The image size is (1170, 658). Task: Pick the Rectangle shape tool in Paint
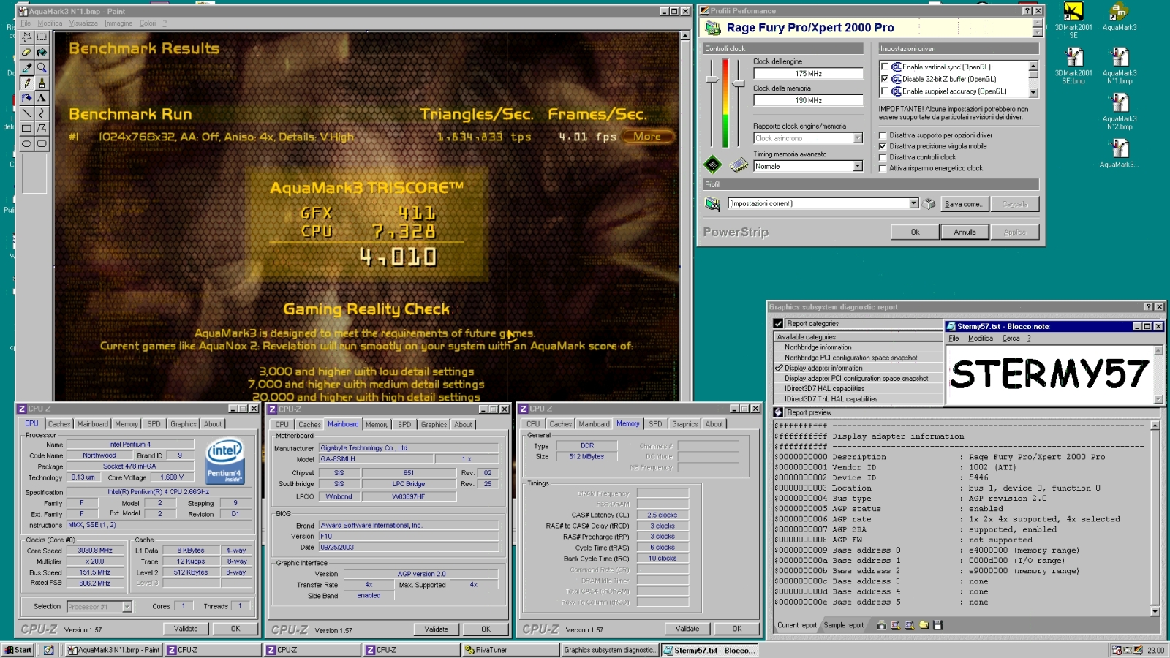(x=27, y=129)
